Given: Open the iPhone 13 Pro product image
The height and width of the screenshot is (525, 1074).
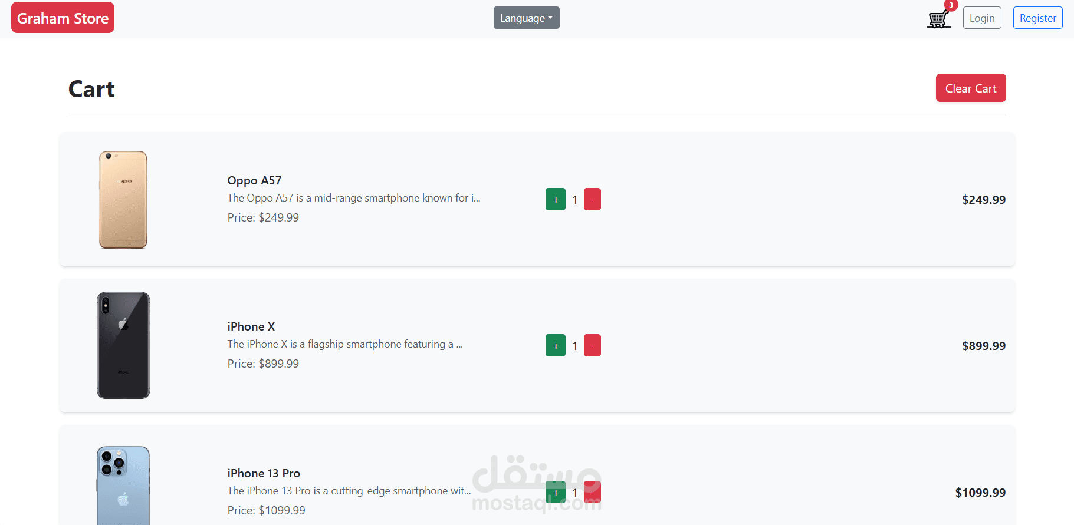Looking at the screenshot, I should pyautogui.click(x=123, y=485).
